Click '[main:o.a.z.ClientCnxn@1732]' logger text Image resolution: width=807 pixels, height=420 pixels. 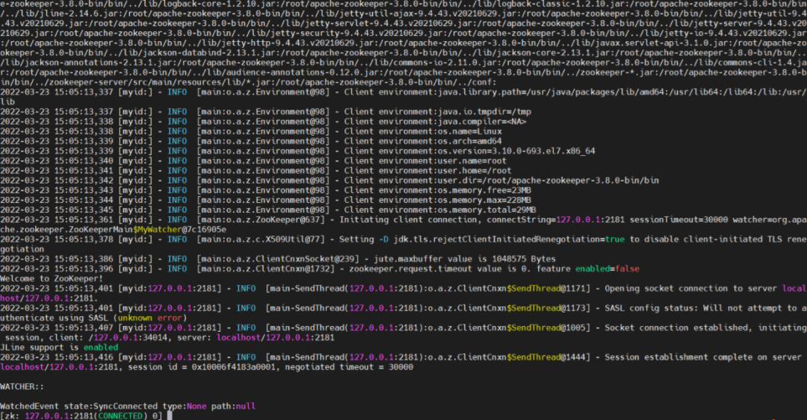pyautogui.click(x=265, y=269)
